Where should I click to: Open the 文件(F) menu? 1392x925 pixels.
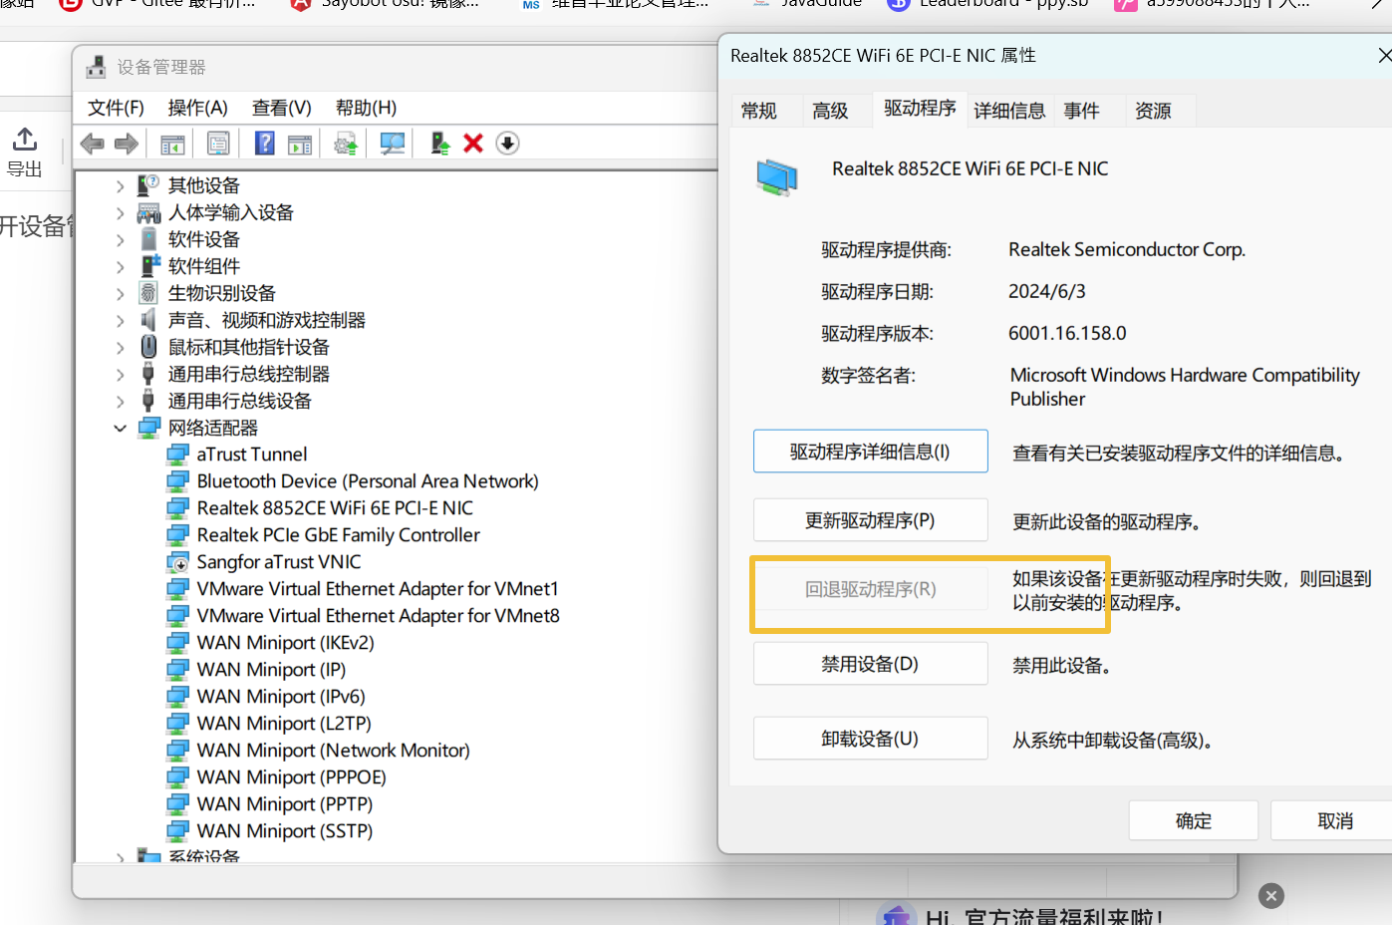(116, 108)
